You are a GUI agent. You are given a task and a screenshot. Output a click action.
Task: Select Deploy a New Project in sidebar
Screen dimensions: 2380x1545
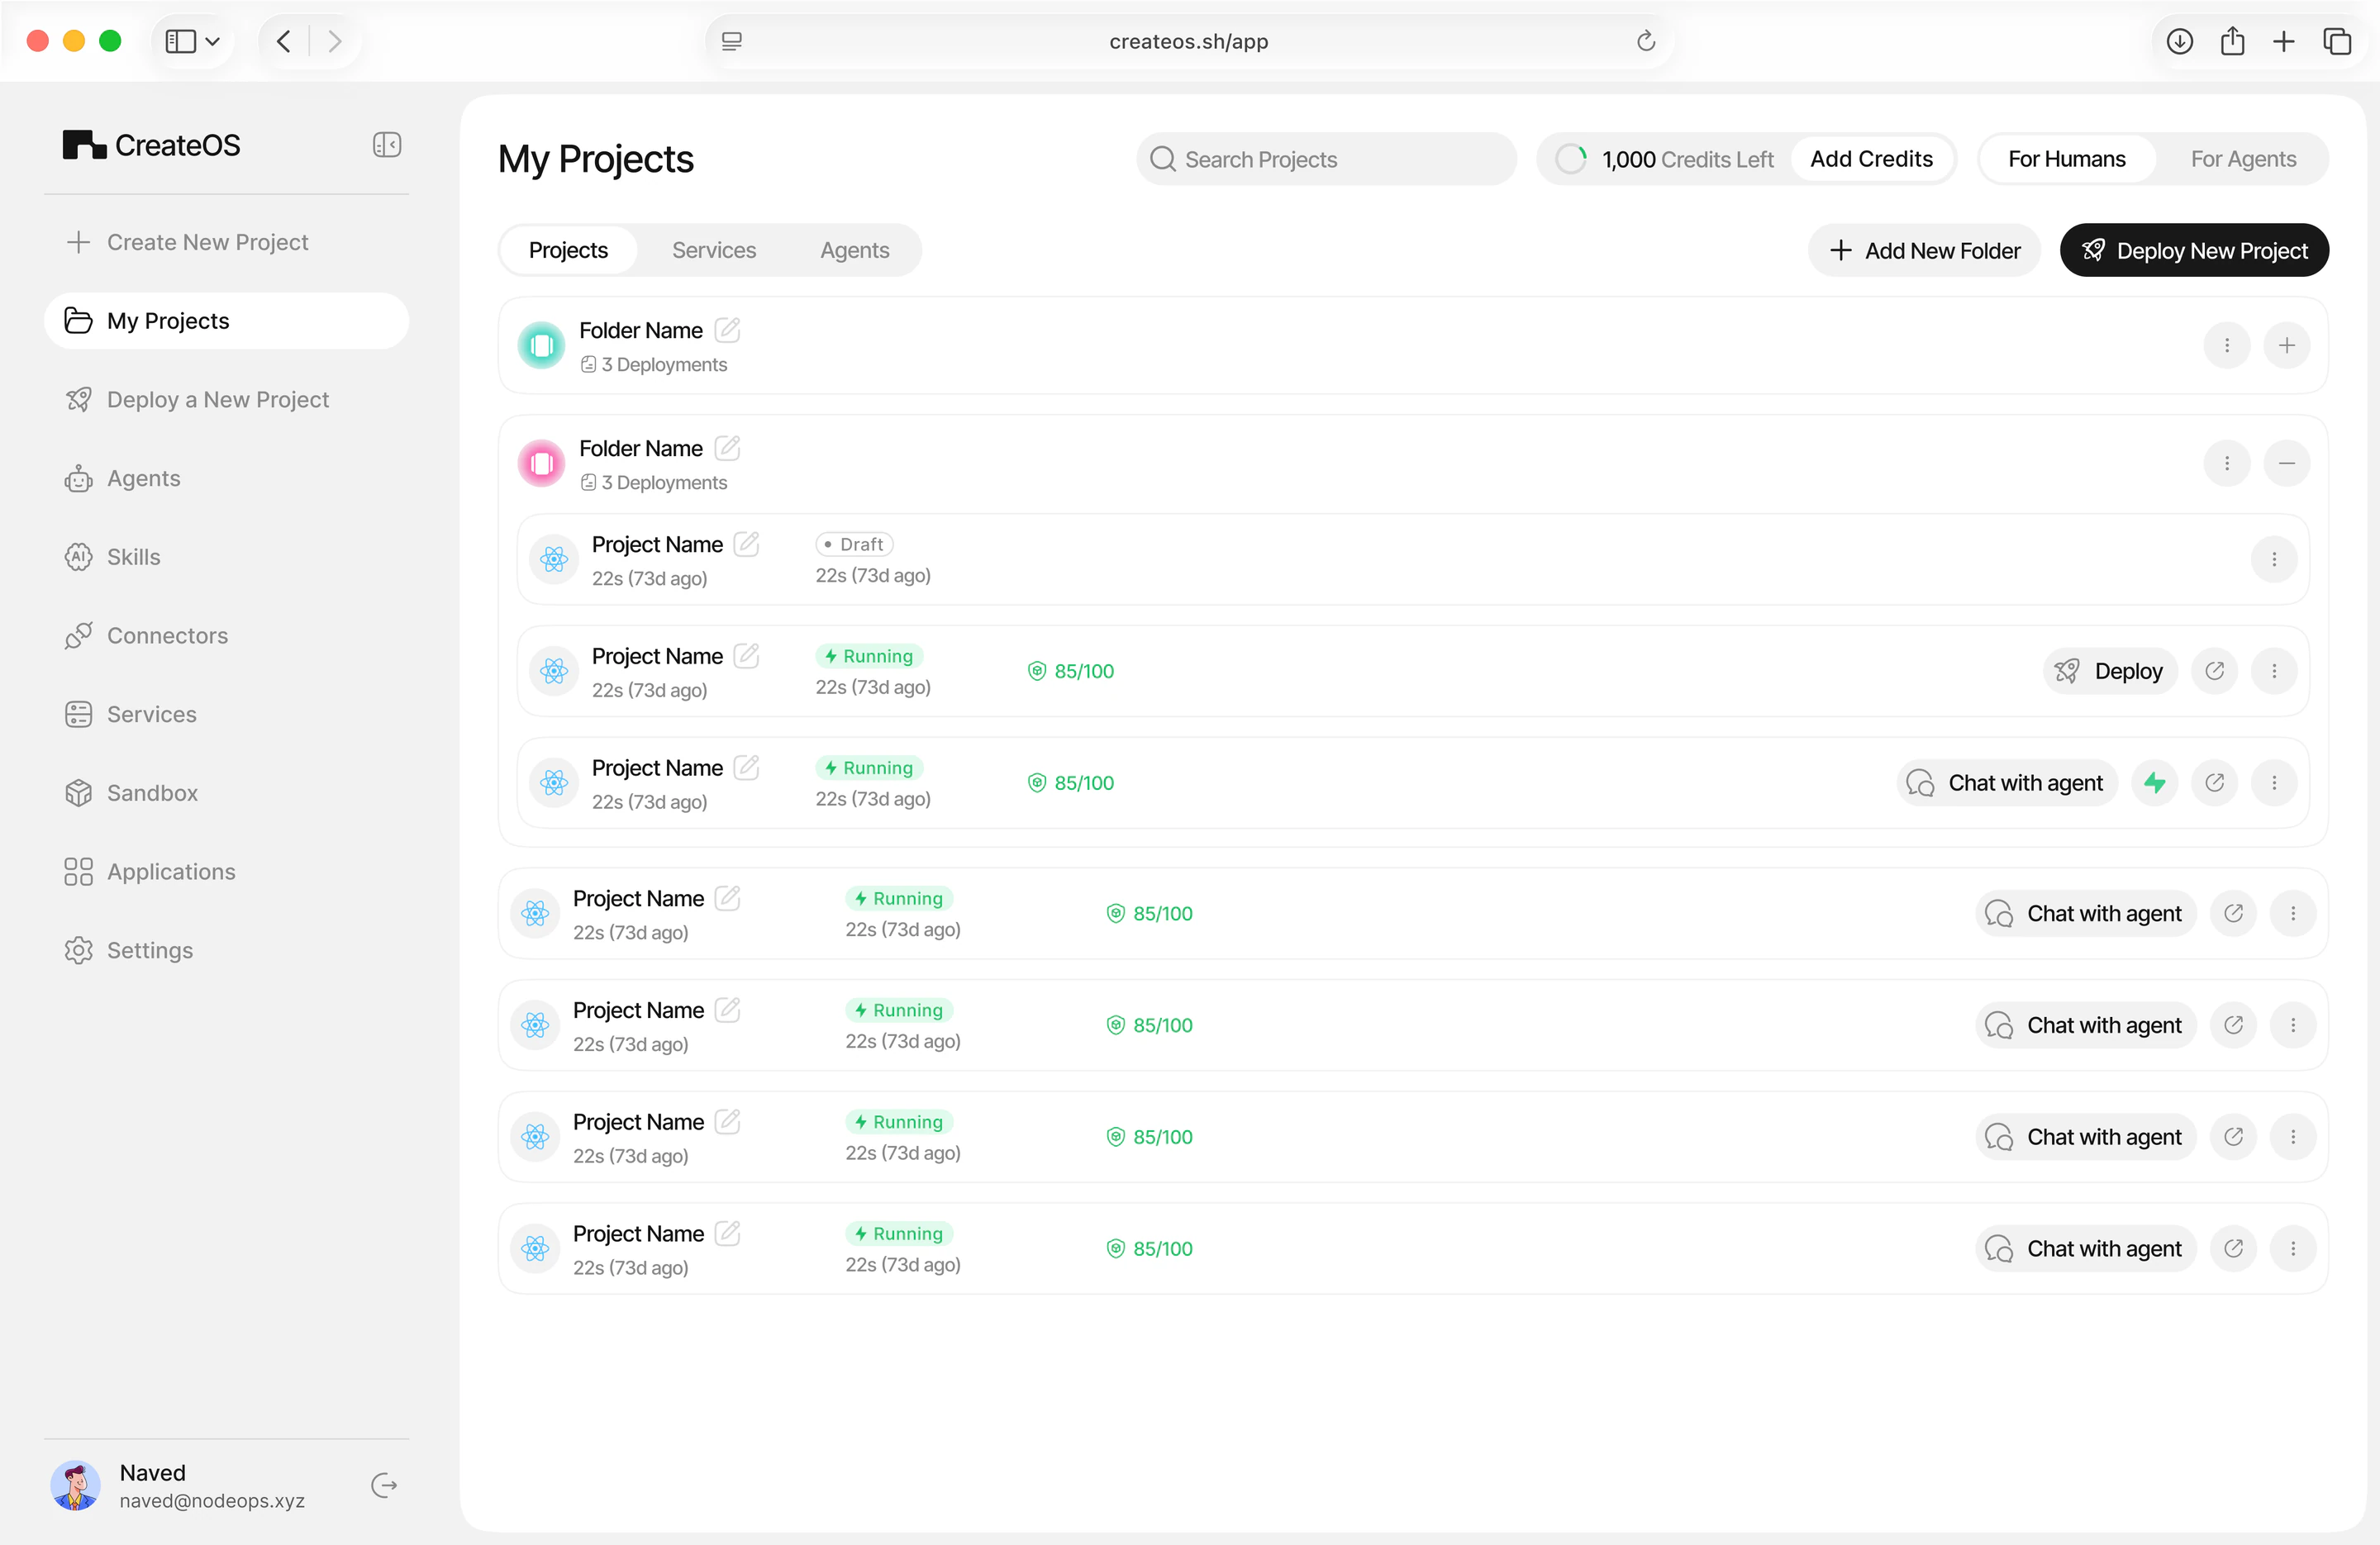(197, 400)
